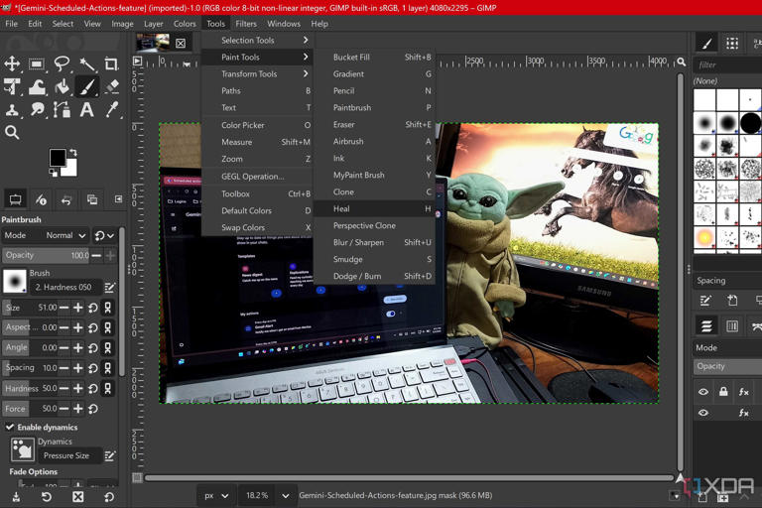Increase brush Size with plus button
Screen dimensions: 762x508
77,308
